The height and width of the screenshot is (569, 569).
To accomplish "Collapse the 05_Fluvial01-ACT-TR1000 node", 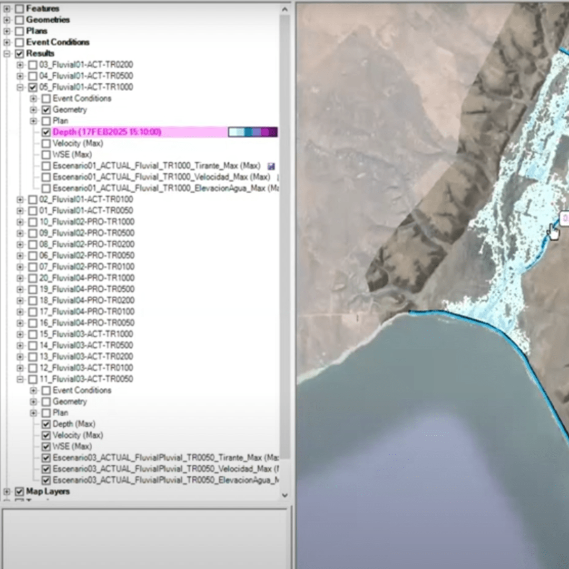I will tap(21, 87).
